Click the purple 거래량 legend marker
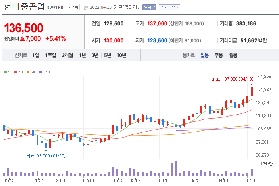This screenshot has height=186, width=279. click(261, 164)
